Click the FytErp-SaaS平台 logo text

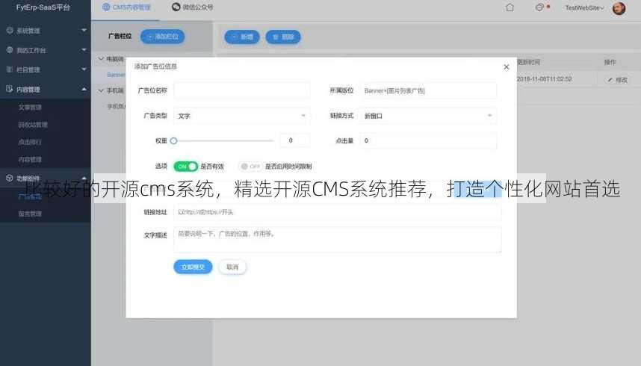tap(43, 7)
